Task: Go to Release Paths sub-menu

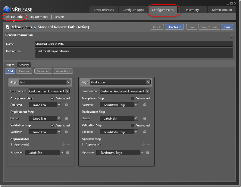Action: click(x=14, y=17)
